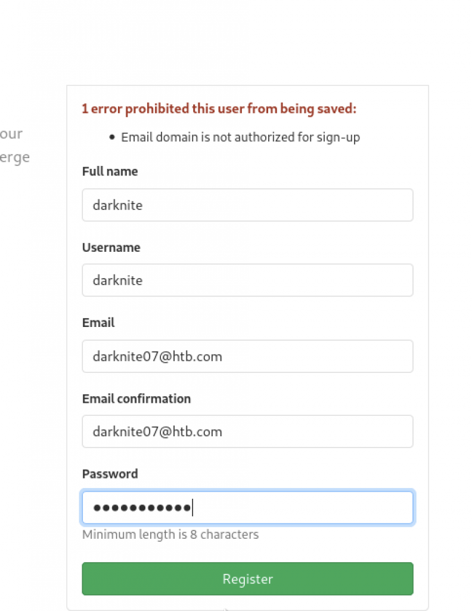Focus the Username text box
The width and height of the screenshot is (472, 611).
click(247, 280)
